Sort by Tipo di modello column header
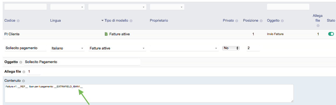 click(x=116, y=21)
